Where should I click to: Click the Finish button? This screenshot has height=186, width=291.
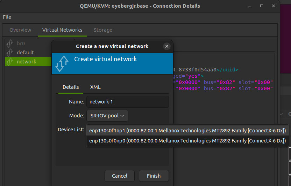coord(154,176)
